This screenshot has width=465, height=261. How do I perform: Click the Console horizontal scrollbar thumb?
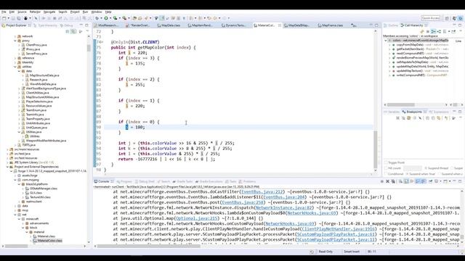(149, 246)
